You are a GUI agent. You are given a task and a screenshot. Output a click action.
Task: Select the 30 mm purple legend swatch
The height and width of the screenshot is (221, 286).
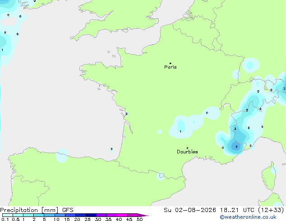pos(101,215)
